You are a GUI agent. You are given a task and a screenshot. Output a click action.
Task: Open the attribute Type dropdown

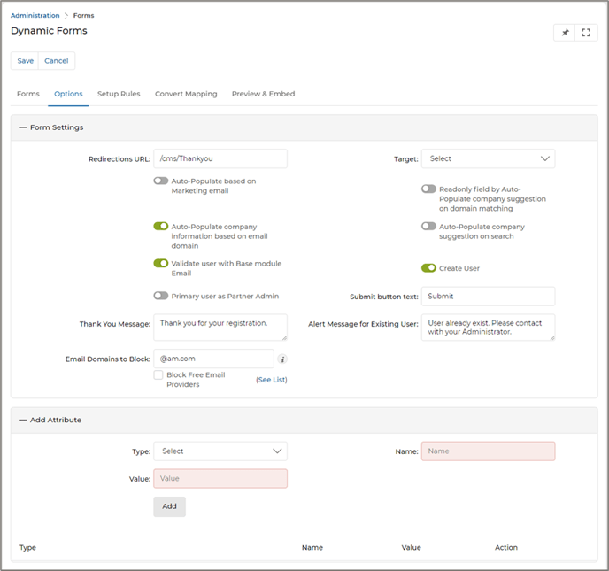(220, 451)
